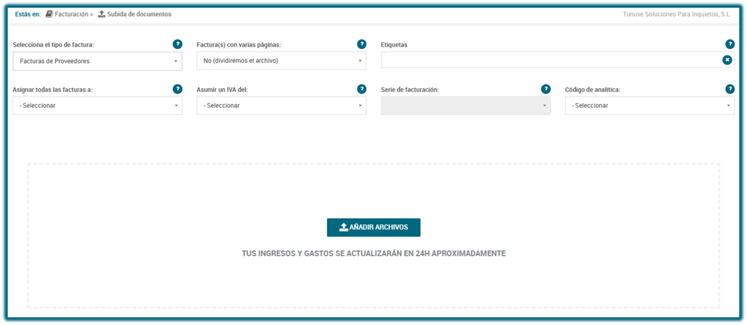Open the 'Código de analítica' dropdown
747x325 pixels.
(650, 106)
